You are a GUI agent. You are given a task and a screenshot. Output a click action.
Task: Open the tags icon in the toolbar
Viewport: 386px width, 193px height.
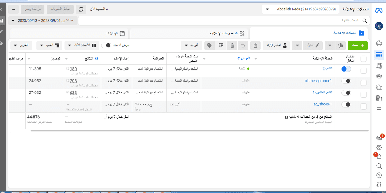[x=209, y=45]
